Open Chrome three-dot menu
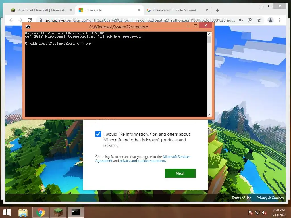The image size is (291, 218). tap(280, 20)
